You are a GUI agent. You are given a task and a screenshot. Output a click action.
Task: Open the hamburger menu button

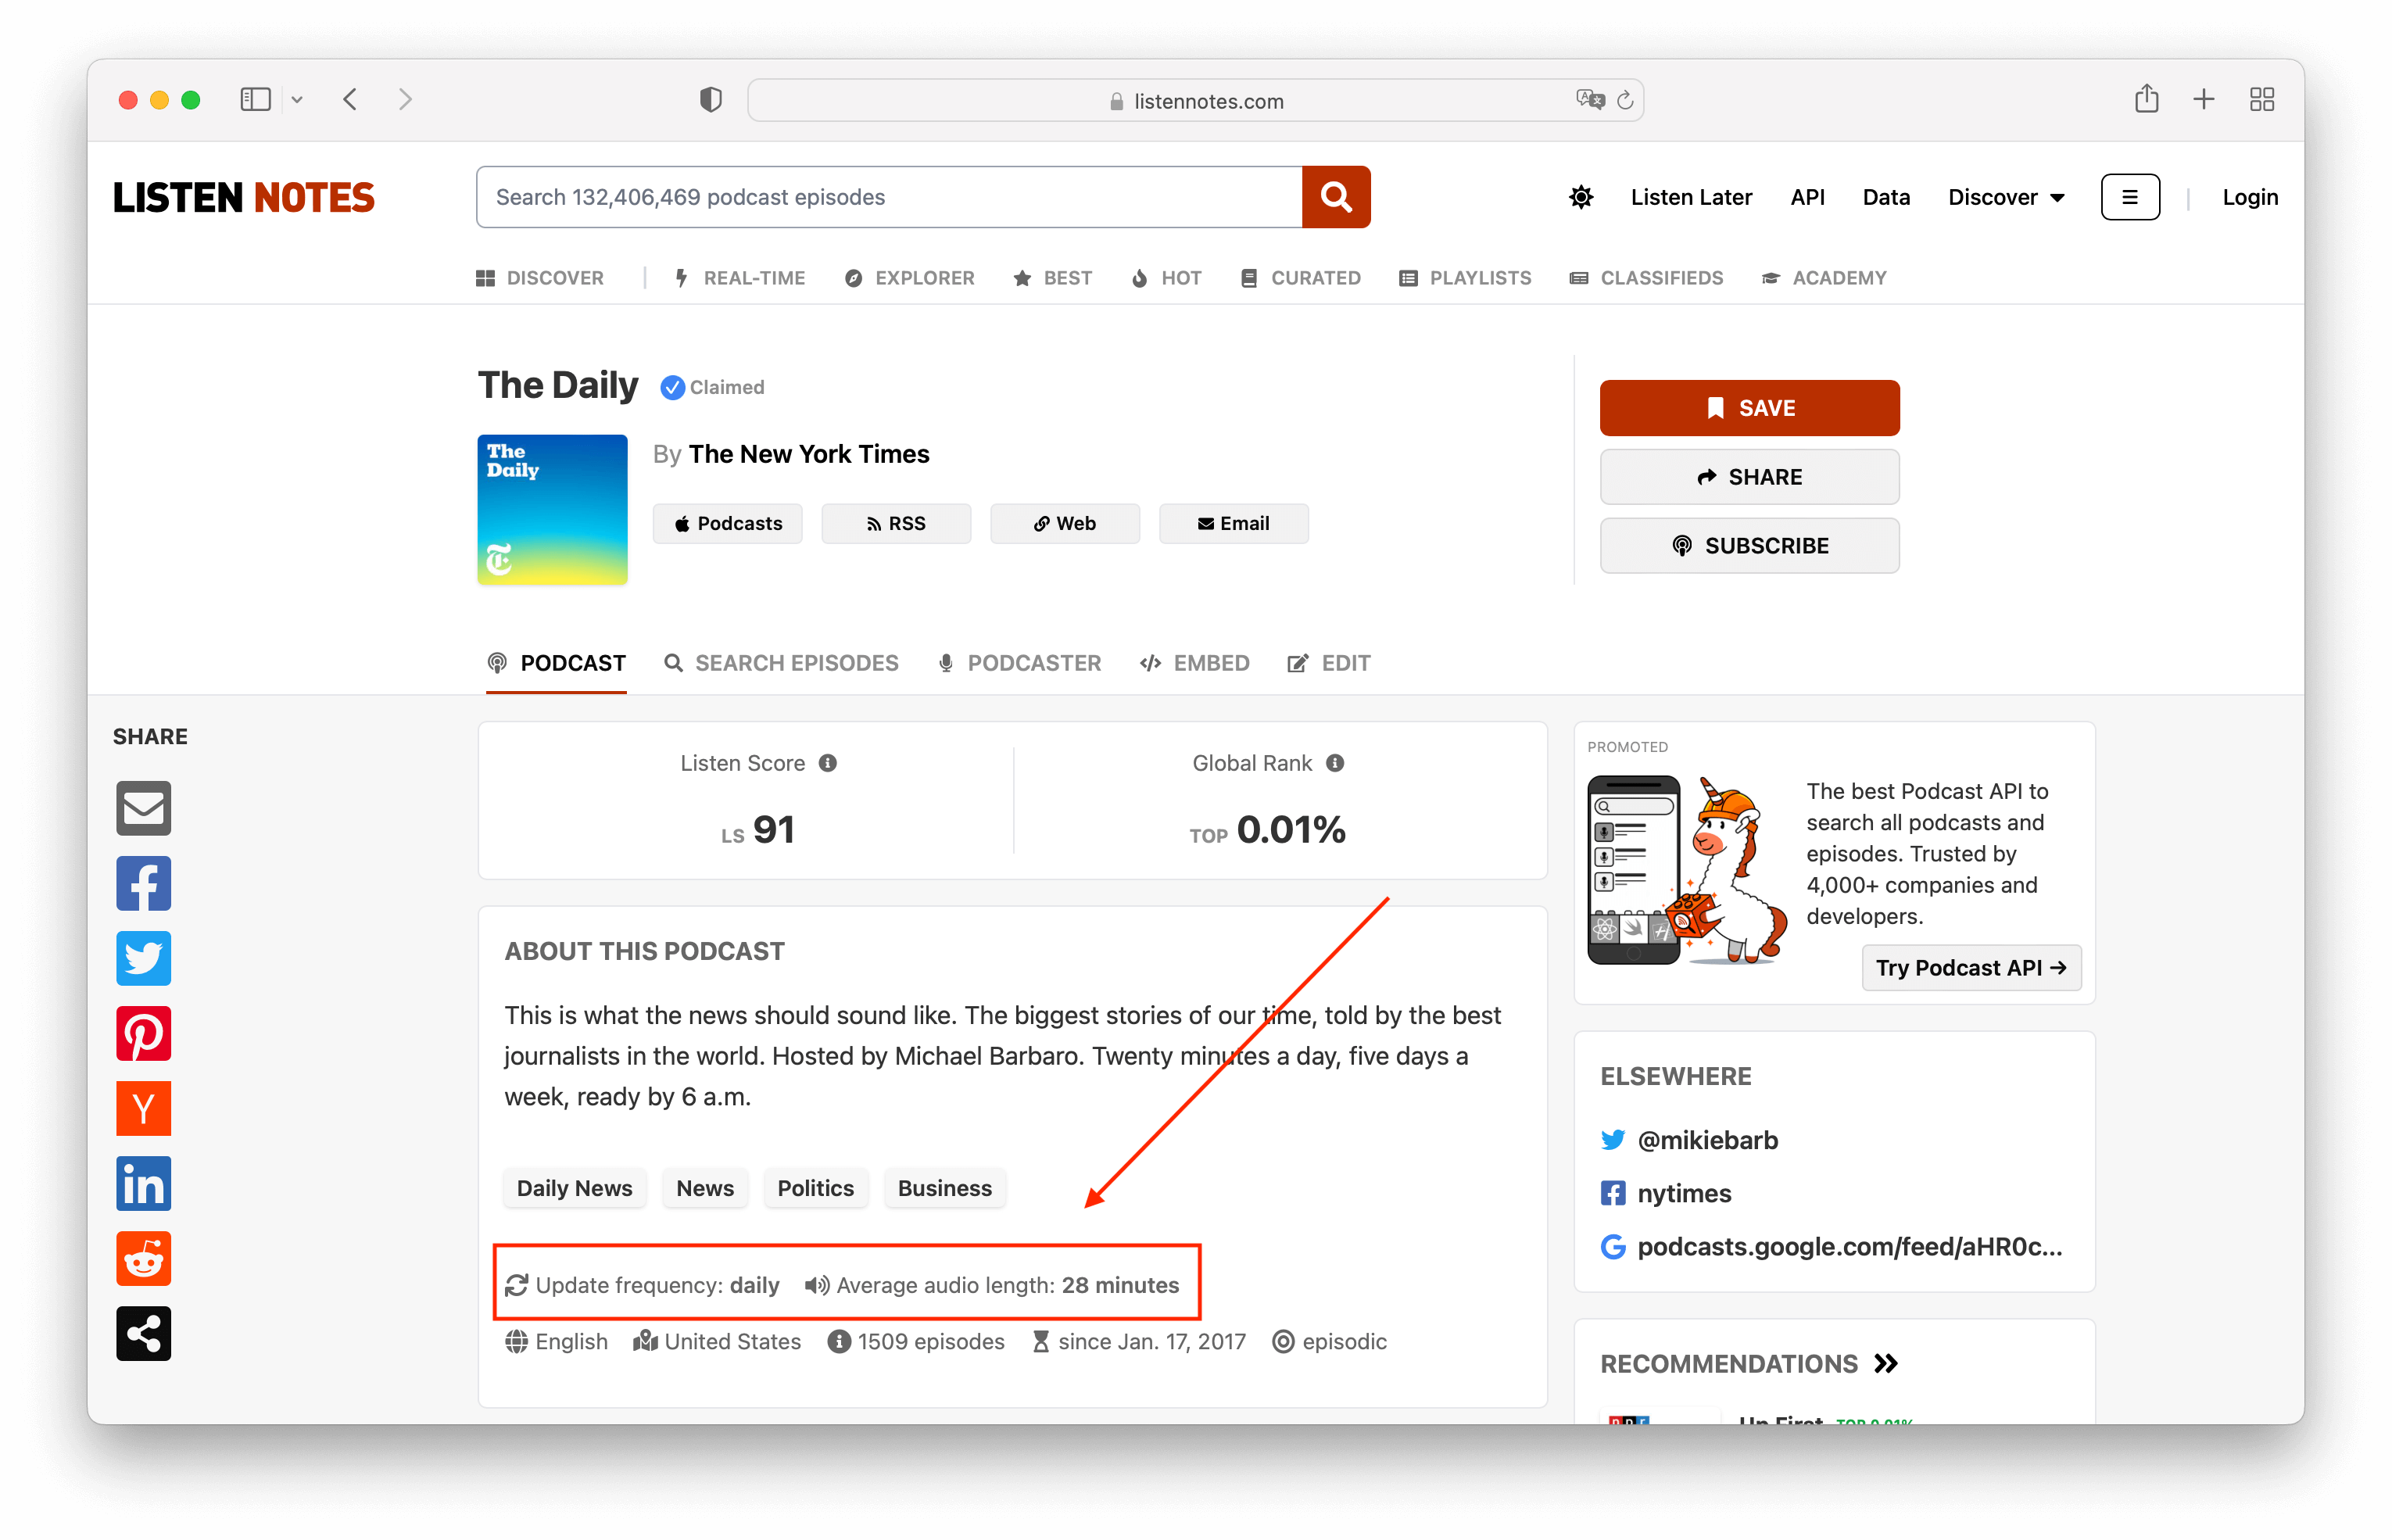pos(2130,197)
